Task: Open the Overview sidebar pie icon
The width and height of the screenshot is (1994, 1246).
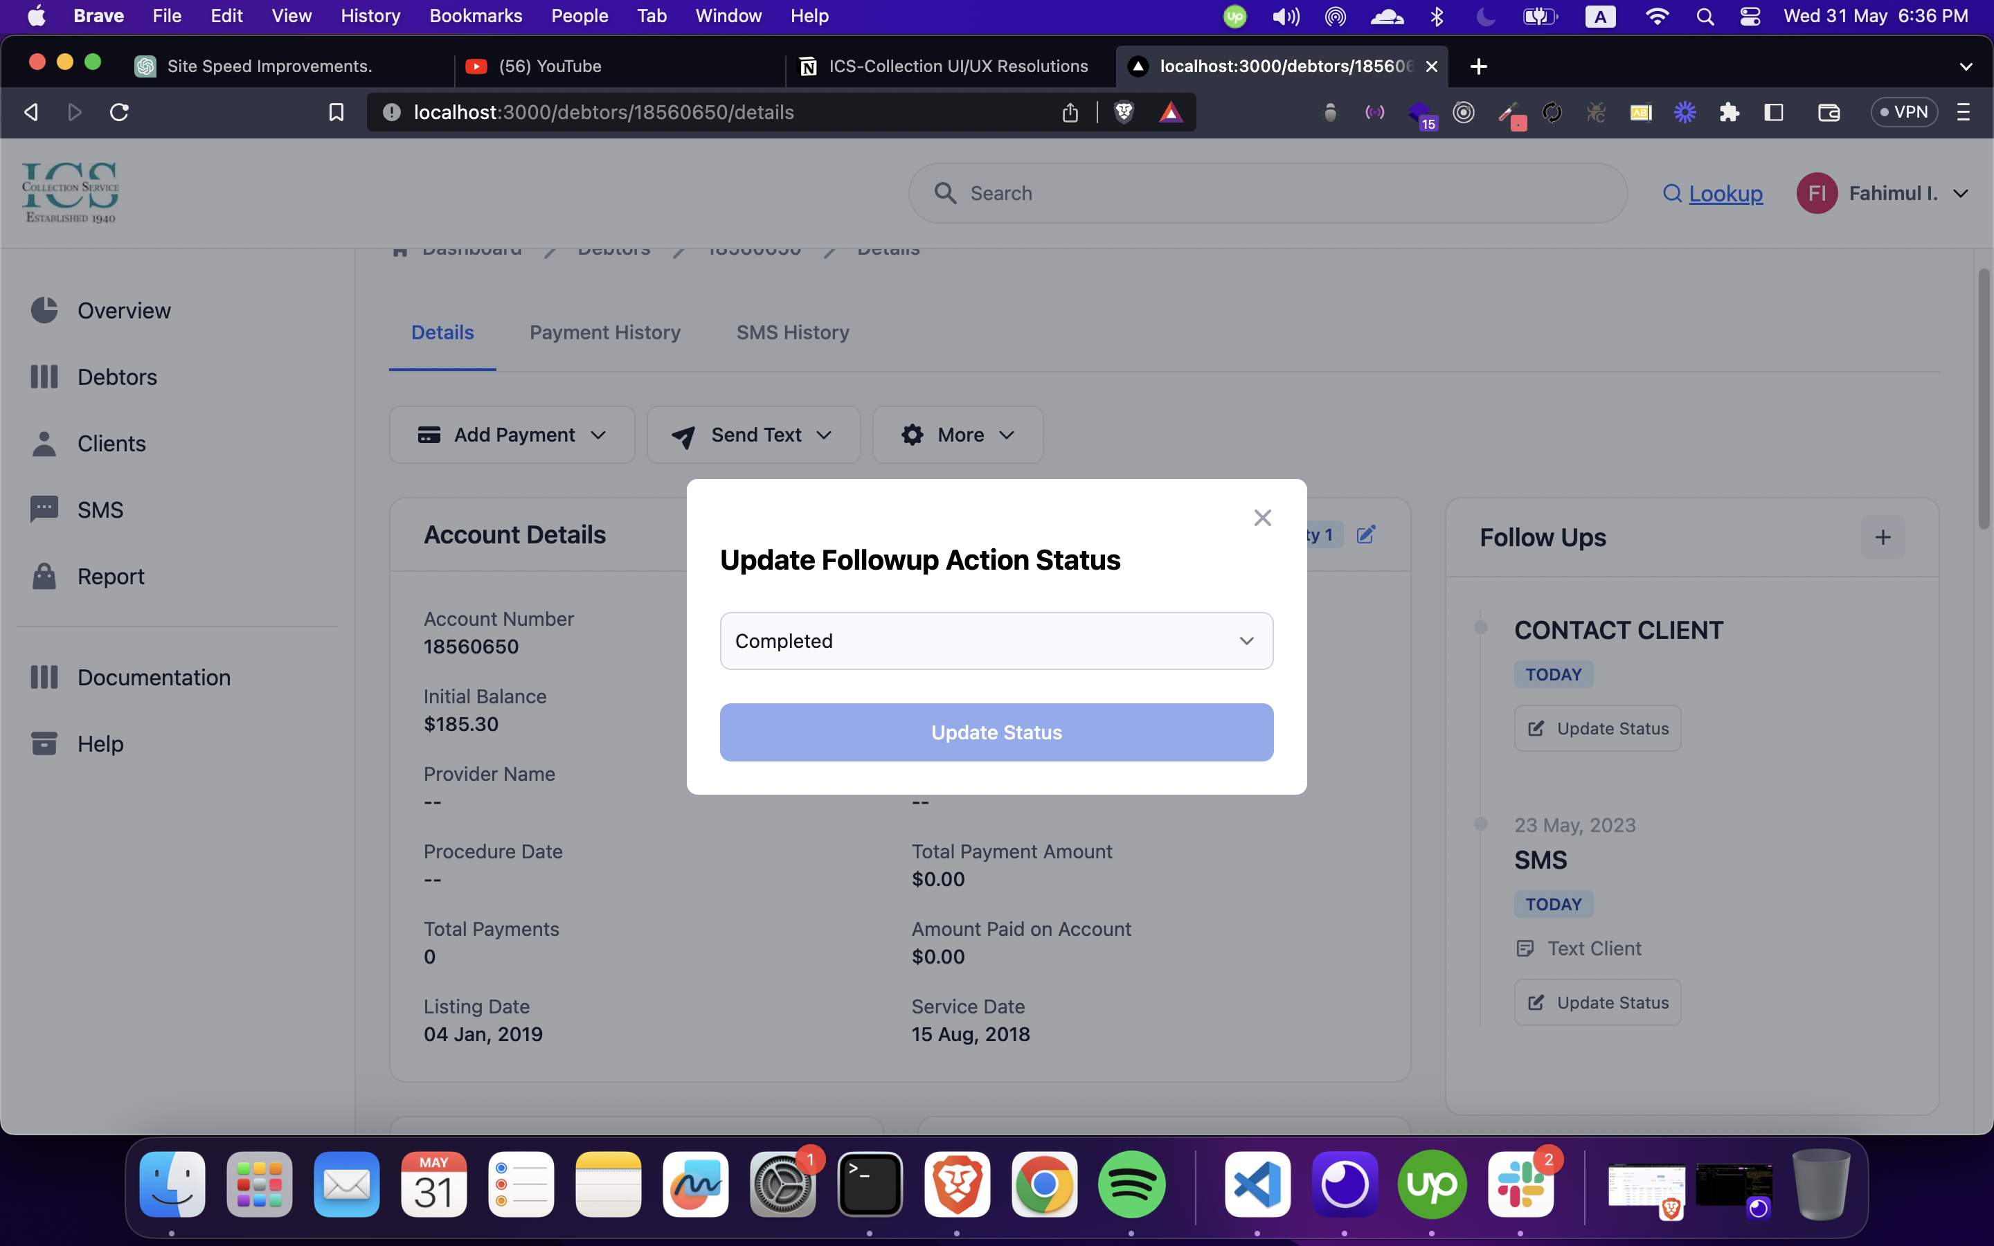Action: (x=44, y=311)
